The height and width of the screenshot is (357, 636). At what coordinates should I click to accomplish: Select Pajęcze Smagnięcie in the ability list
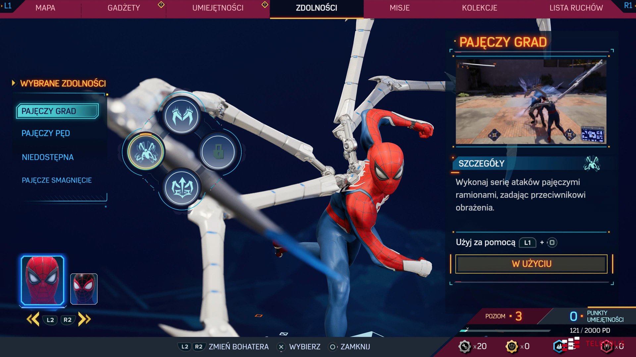pos(57,180)
